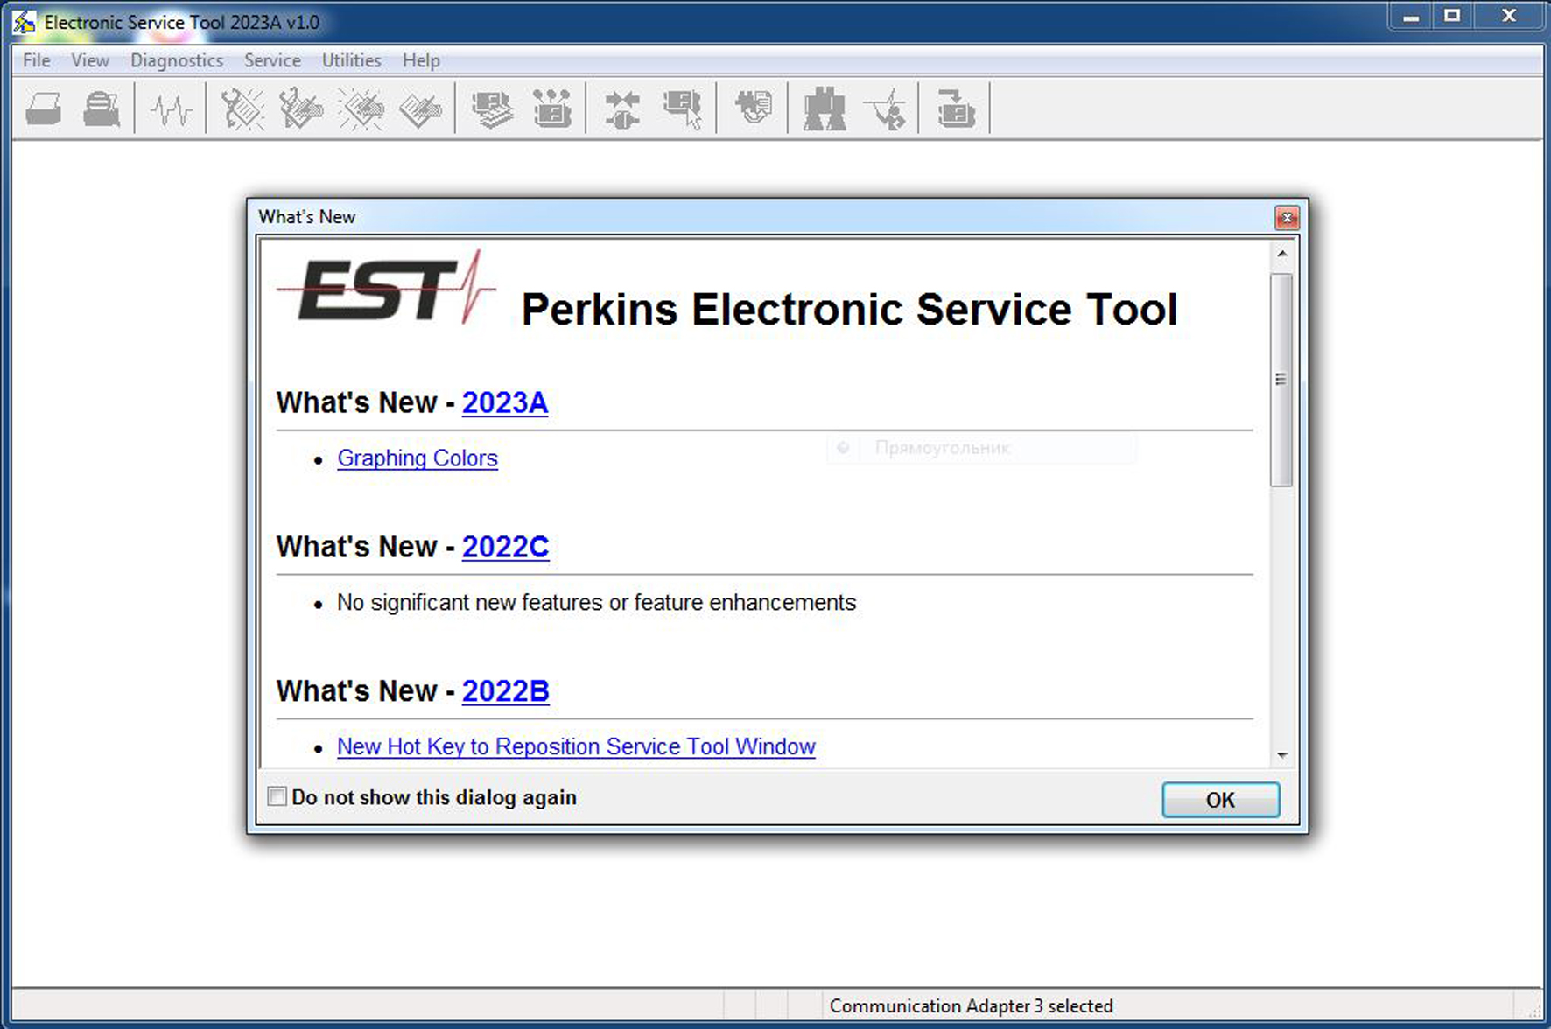The height and width of the screenshot is (1029, 1551).
Task: Click the What's New scrollbar thumb
Action: click(1281, 379)
